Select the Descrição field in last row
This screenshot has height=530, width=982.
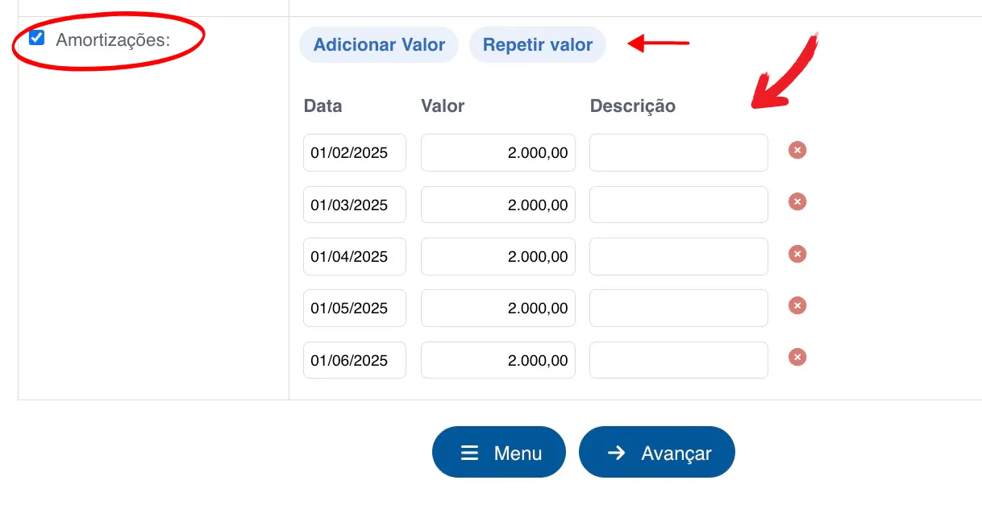point(678,360)
